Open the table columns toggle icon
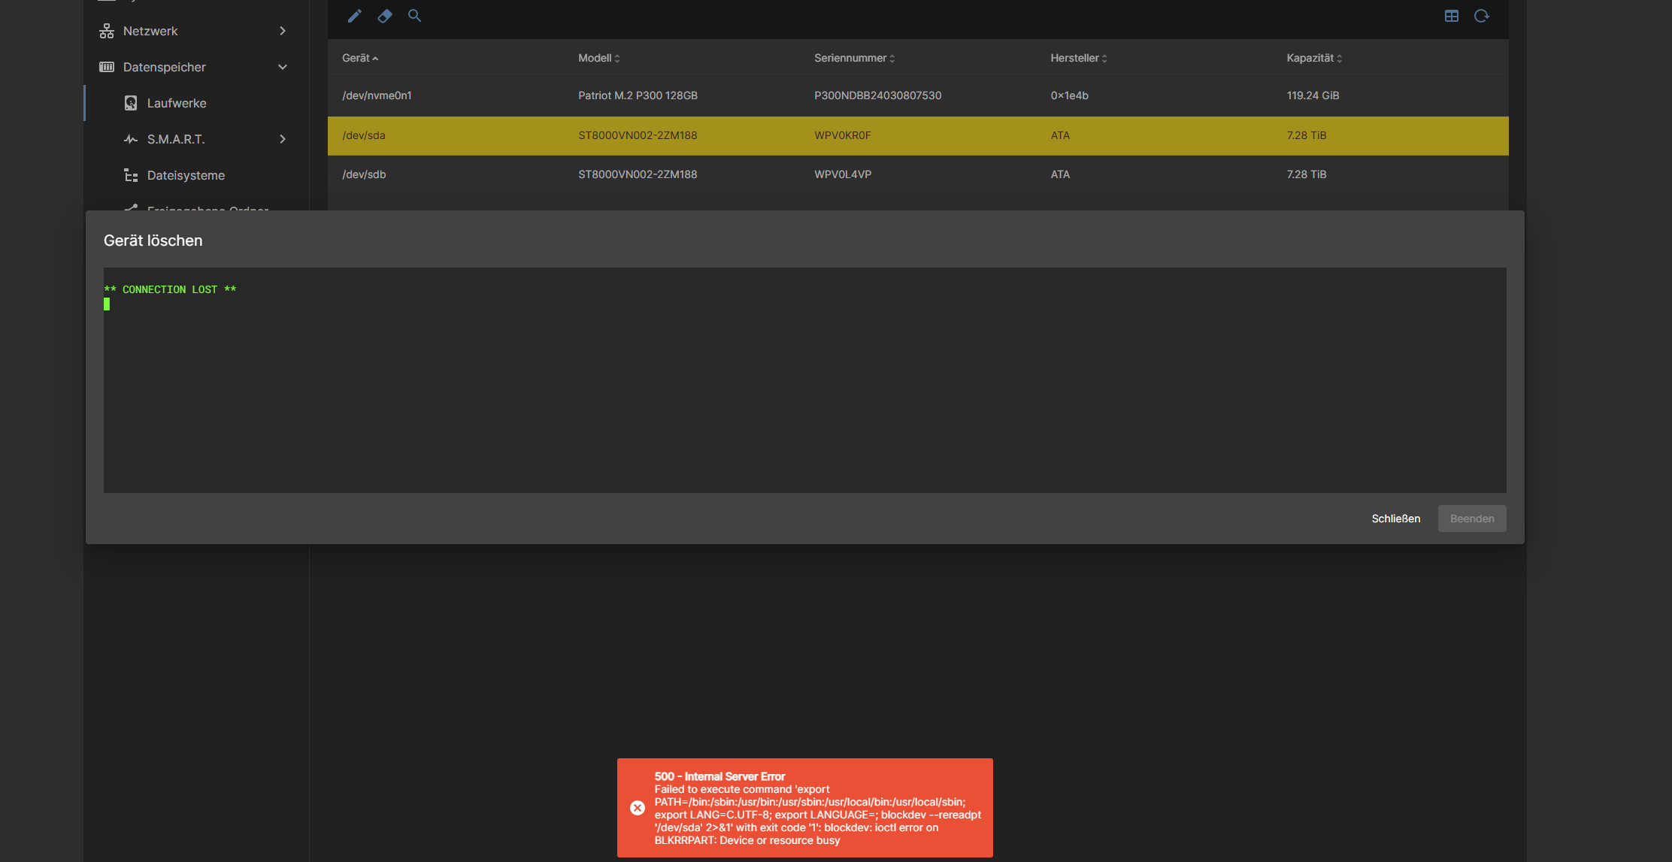Viewport: 1672px width, 862px height. point(1451,16)
